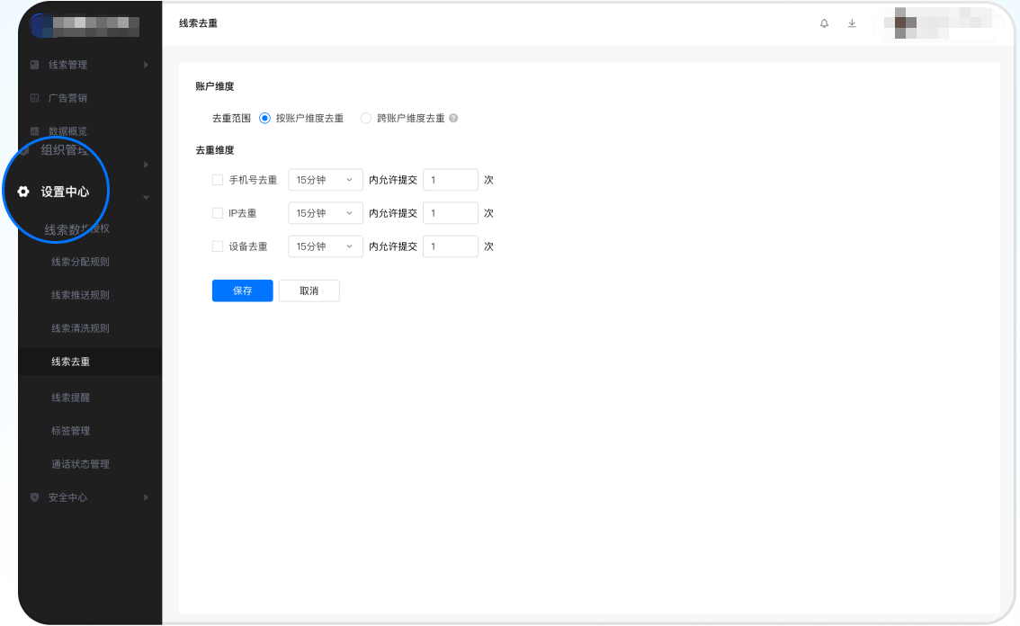This screenshot has width=1020, height=626.
Task: Enable the 手机号去重 checkbox
Action: pyautogui.click(x=217, y=179)
